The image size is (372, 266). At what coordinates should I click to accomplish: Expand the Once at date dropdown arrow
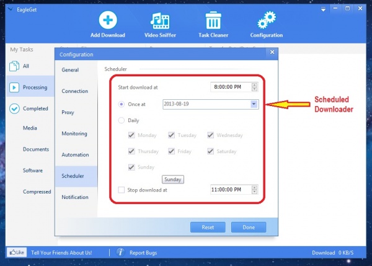(254, 104)
